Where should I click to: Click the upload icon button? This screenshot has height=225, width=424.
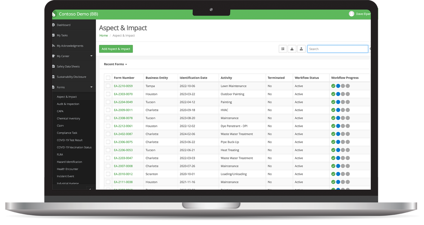click(301, 49)
